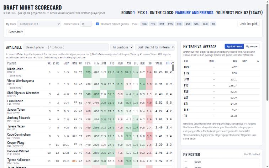Click the OMS column header
Screen dimensions: 269x168
point(75,63)
